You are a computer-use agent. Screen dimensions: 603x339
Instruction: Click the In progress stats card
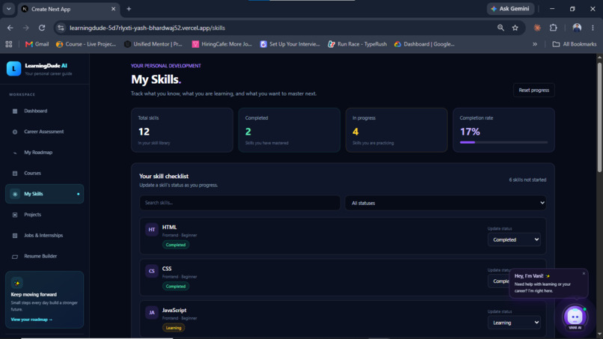397,130
